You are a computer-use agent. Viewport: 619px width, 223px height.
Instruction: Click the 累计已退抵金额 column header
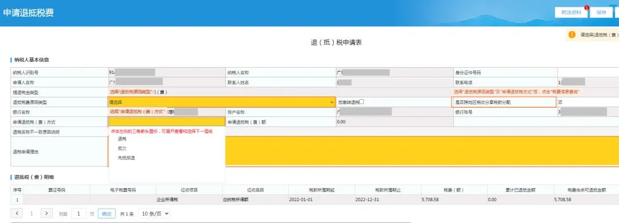pos(520,190)
